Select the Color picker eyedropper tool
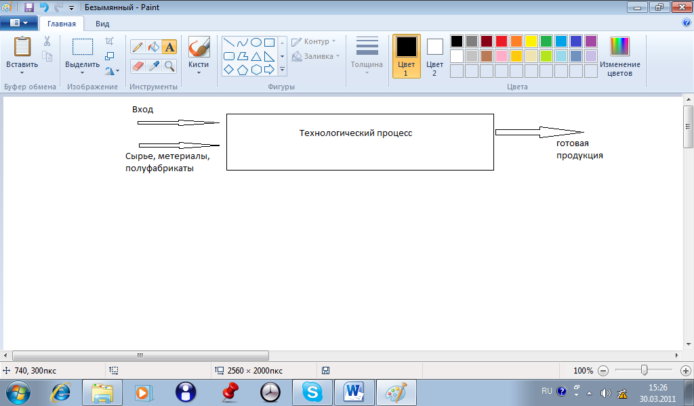This screenshot has width=694, height=406. pyautogui.click(x=154, y=66)
